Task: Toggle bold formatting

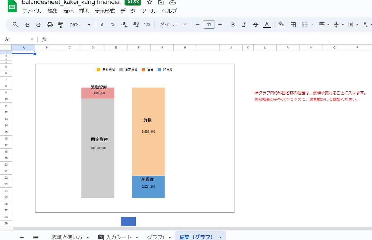Action: click(233, 25)
